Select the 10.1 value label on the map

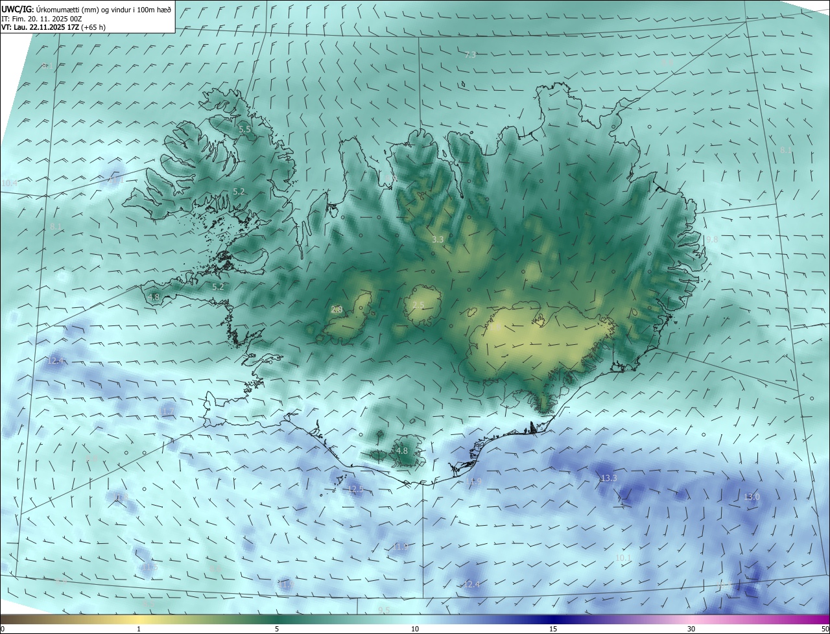623,558
